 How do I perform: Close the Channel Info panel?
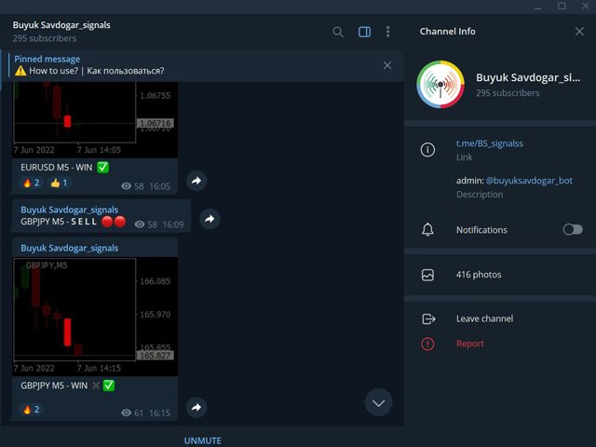(x=579, y=32)
